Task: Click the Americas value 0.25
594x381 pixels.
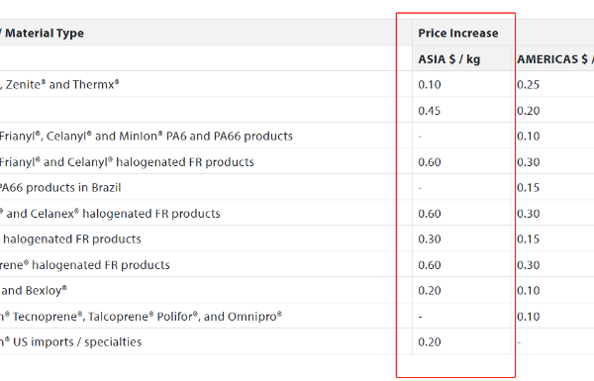Action: tap(528, 85)
